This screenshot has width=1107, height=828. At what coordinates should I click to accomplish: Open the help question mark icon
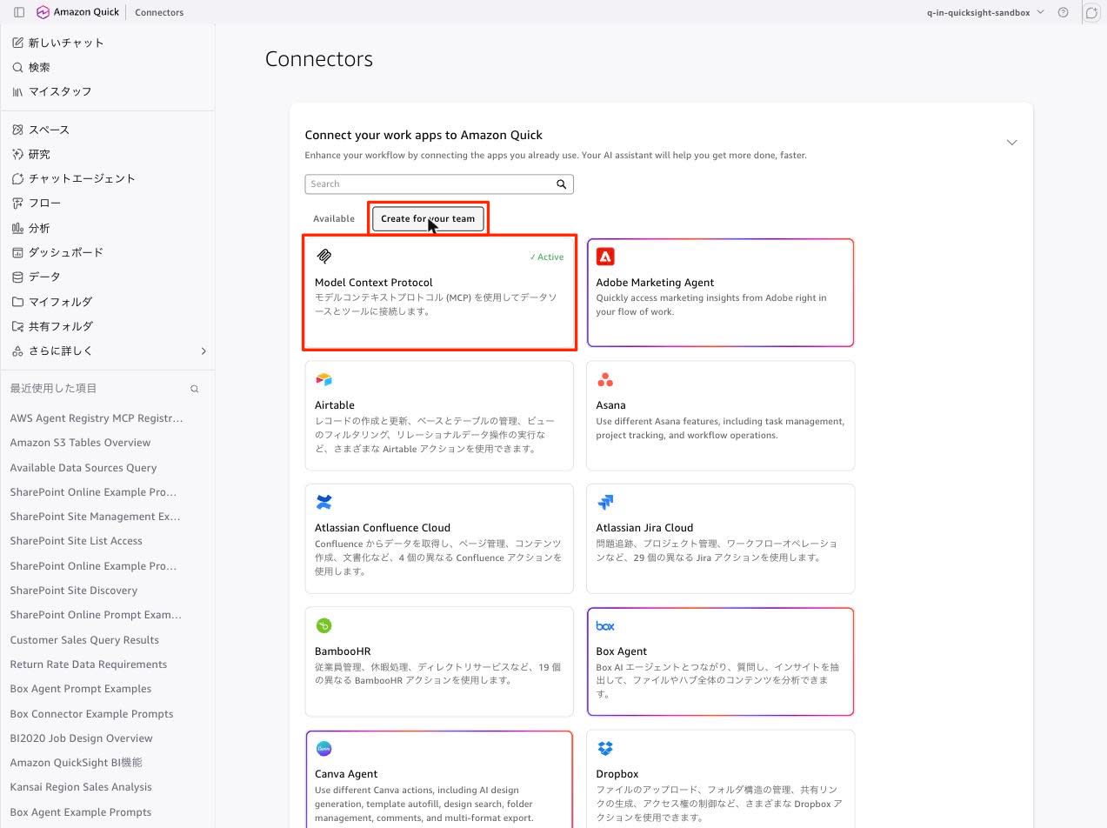(x=1063, y=12)
